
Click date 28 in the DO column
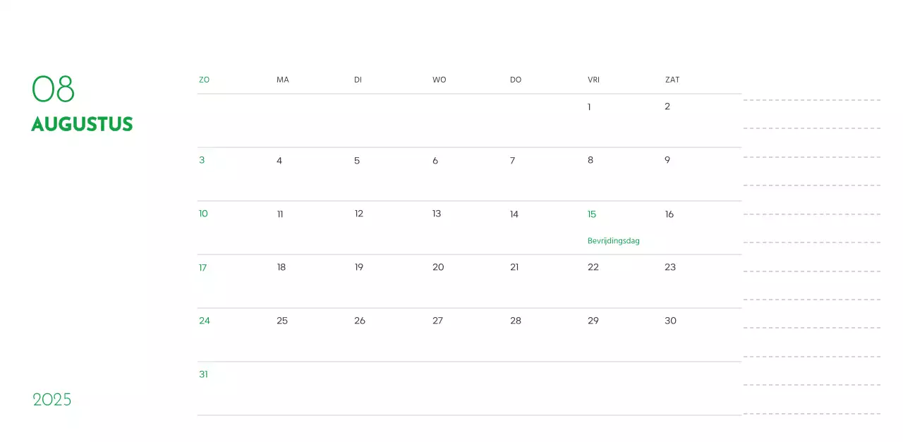click(516, 321)
